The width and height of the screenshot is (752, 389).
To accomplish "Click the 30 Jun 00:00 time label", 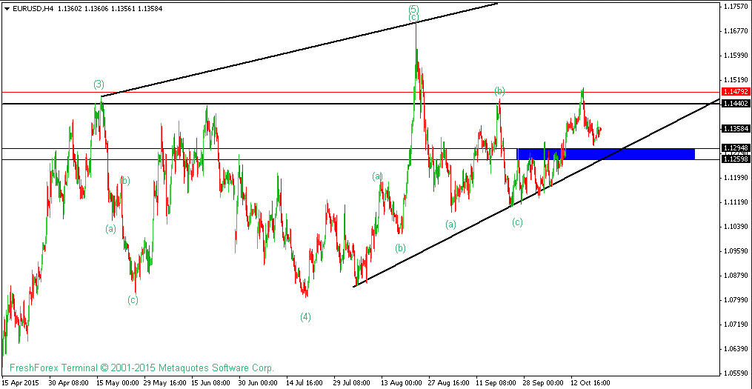I will click(259, 383).
